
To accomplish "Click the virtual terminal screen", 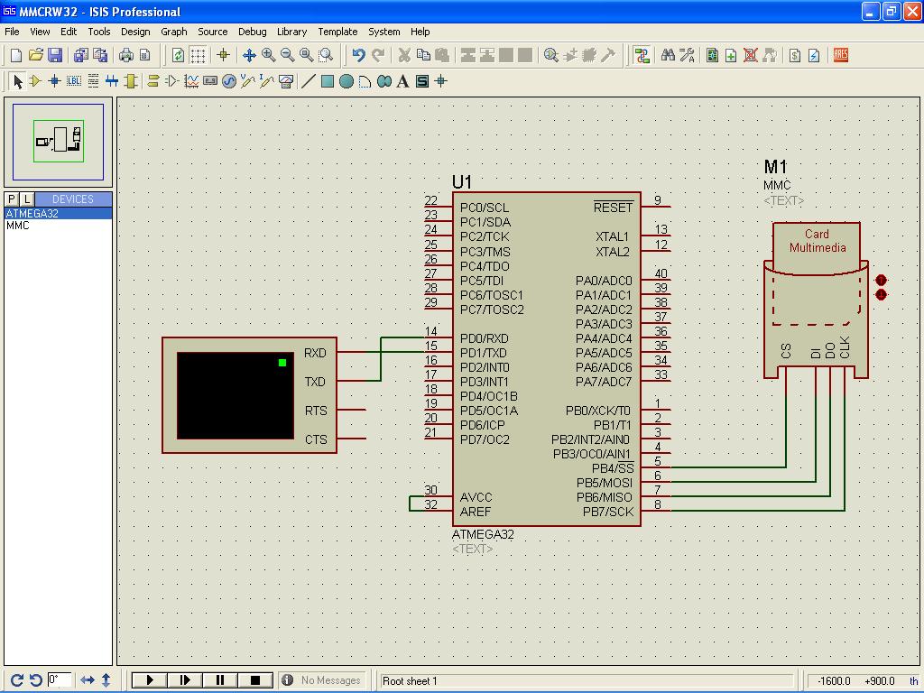I will pos(236,395).
